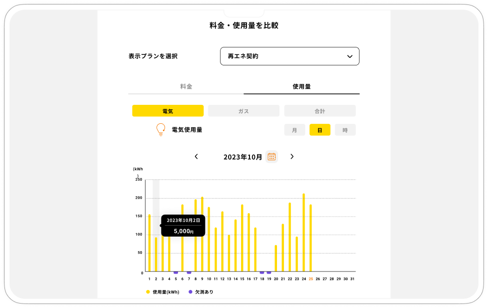Click the purple missing-data marker on day 5
This screenshot has height=308, width=488.
coord(175,273)
